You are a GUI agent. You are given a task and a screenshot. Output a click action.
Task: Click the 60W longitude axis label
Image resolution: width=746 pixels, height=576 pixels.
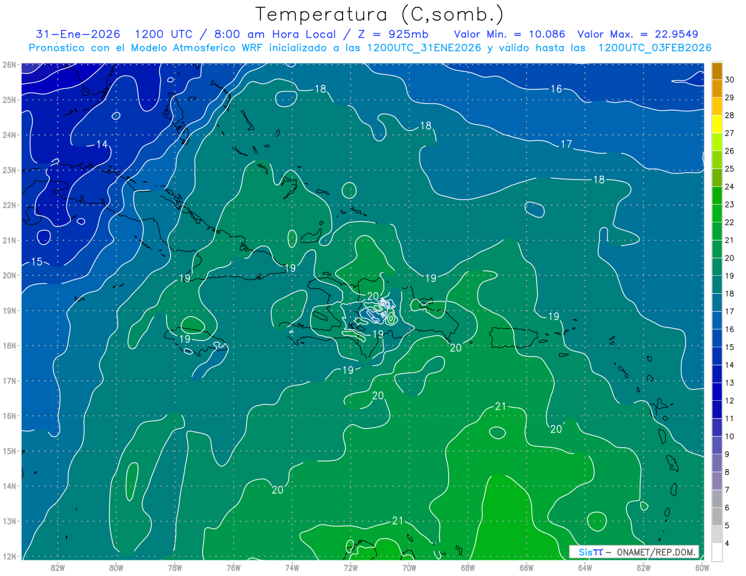(702, 567)
